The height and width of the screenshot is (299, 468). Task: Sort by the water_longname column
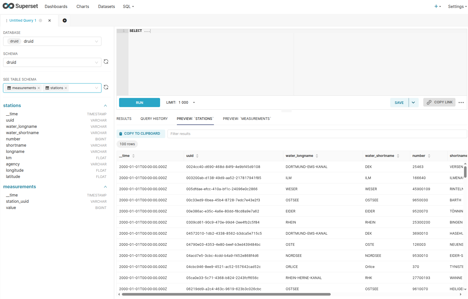tap(317, 156)
